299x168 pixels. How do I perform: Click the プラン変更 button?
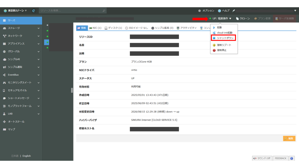click(x=263, y=18)
